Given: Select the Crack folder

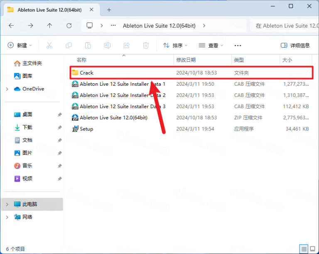Looking at the screenshot, I should point(86,73).
